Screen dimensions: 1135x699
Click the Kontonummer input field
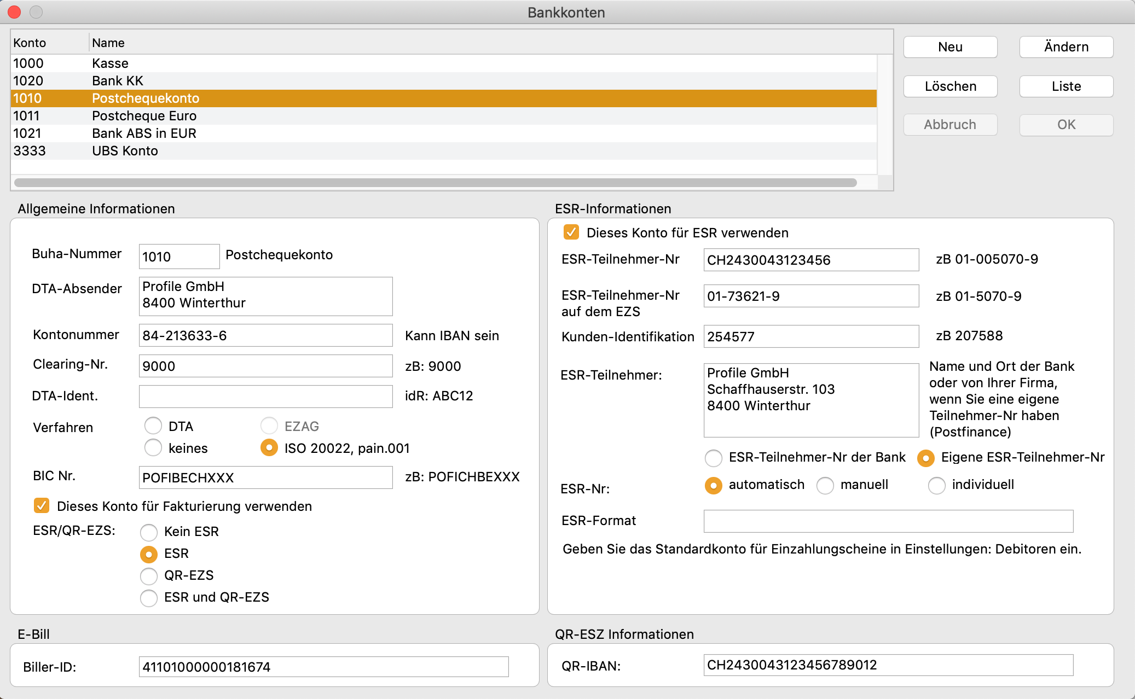point(265,335)
